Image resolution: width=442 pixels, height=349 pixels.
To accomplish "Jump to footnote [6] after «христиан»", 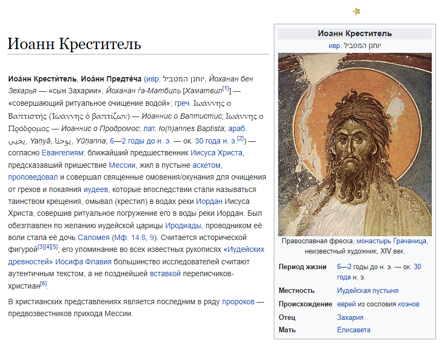I will coord(44,284).
